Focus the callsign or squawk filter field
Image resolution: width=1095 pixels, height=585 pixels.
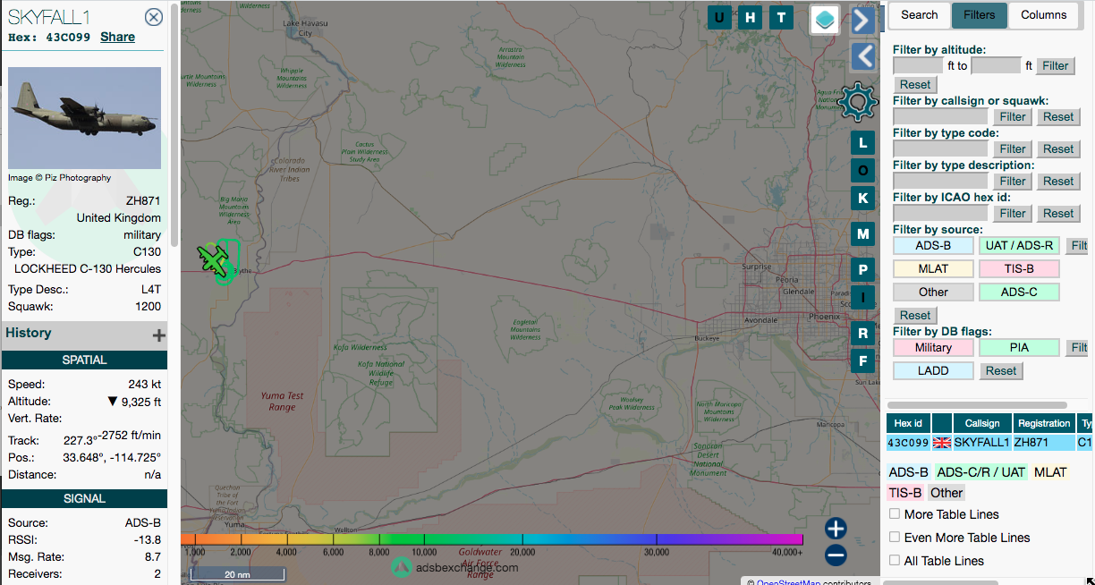coord(940,116)
